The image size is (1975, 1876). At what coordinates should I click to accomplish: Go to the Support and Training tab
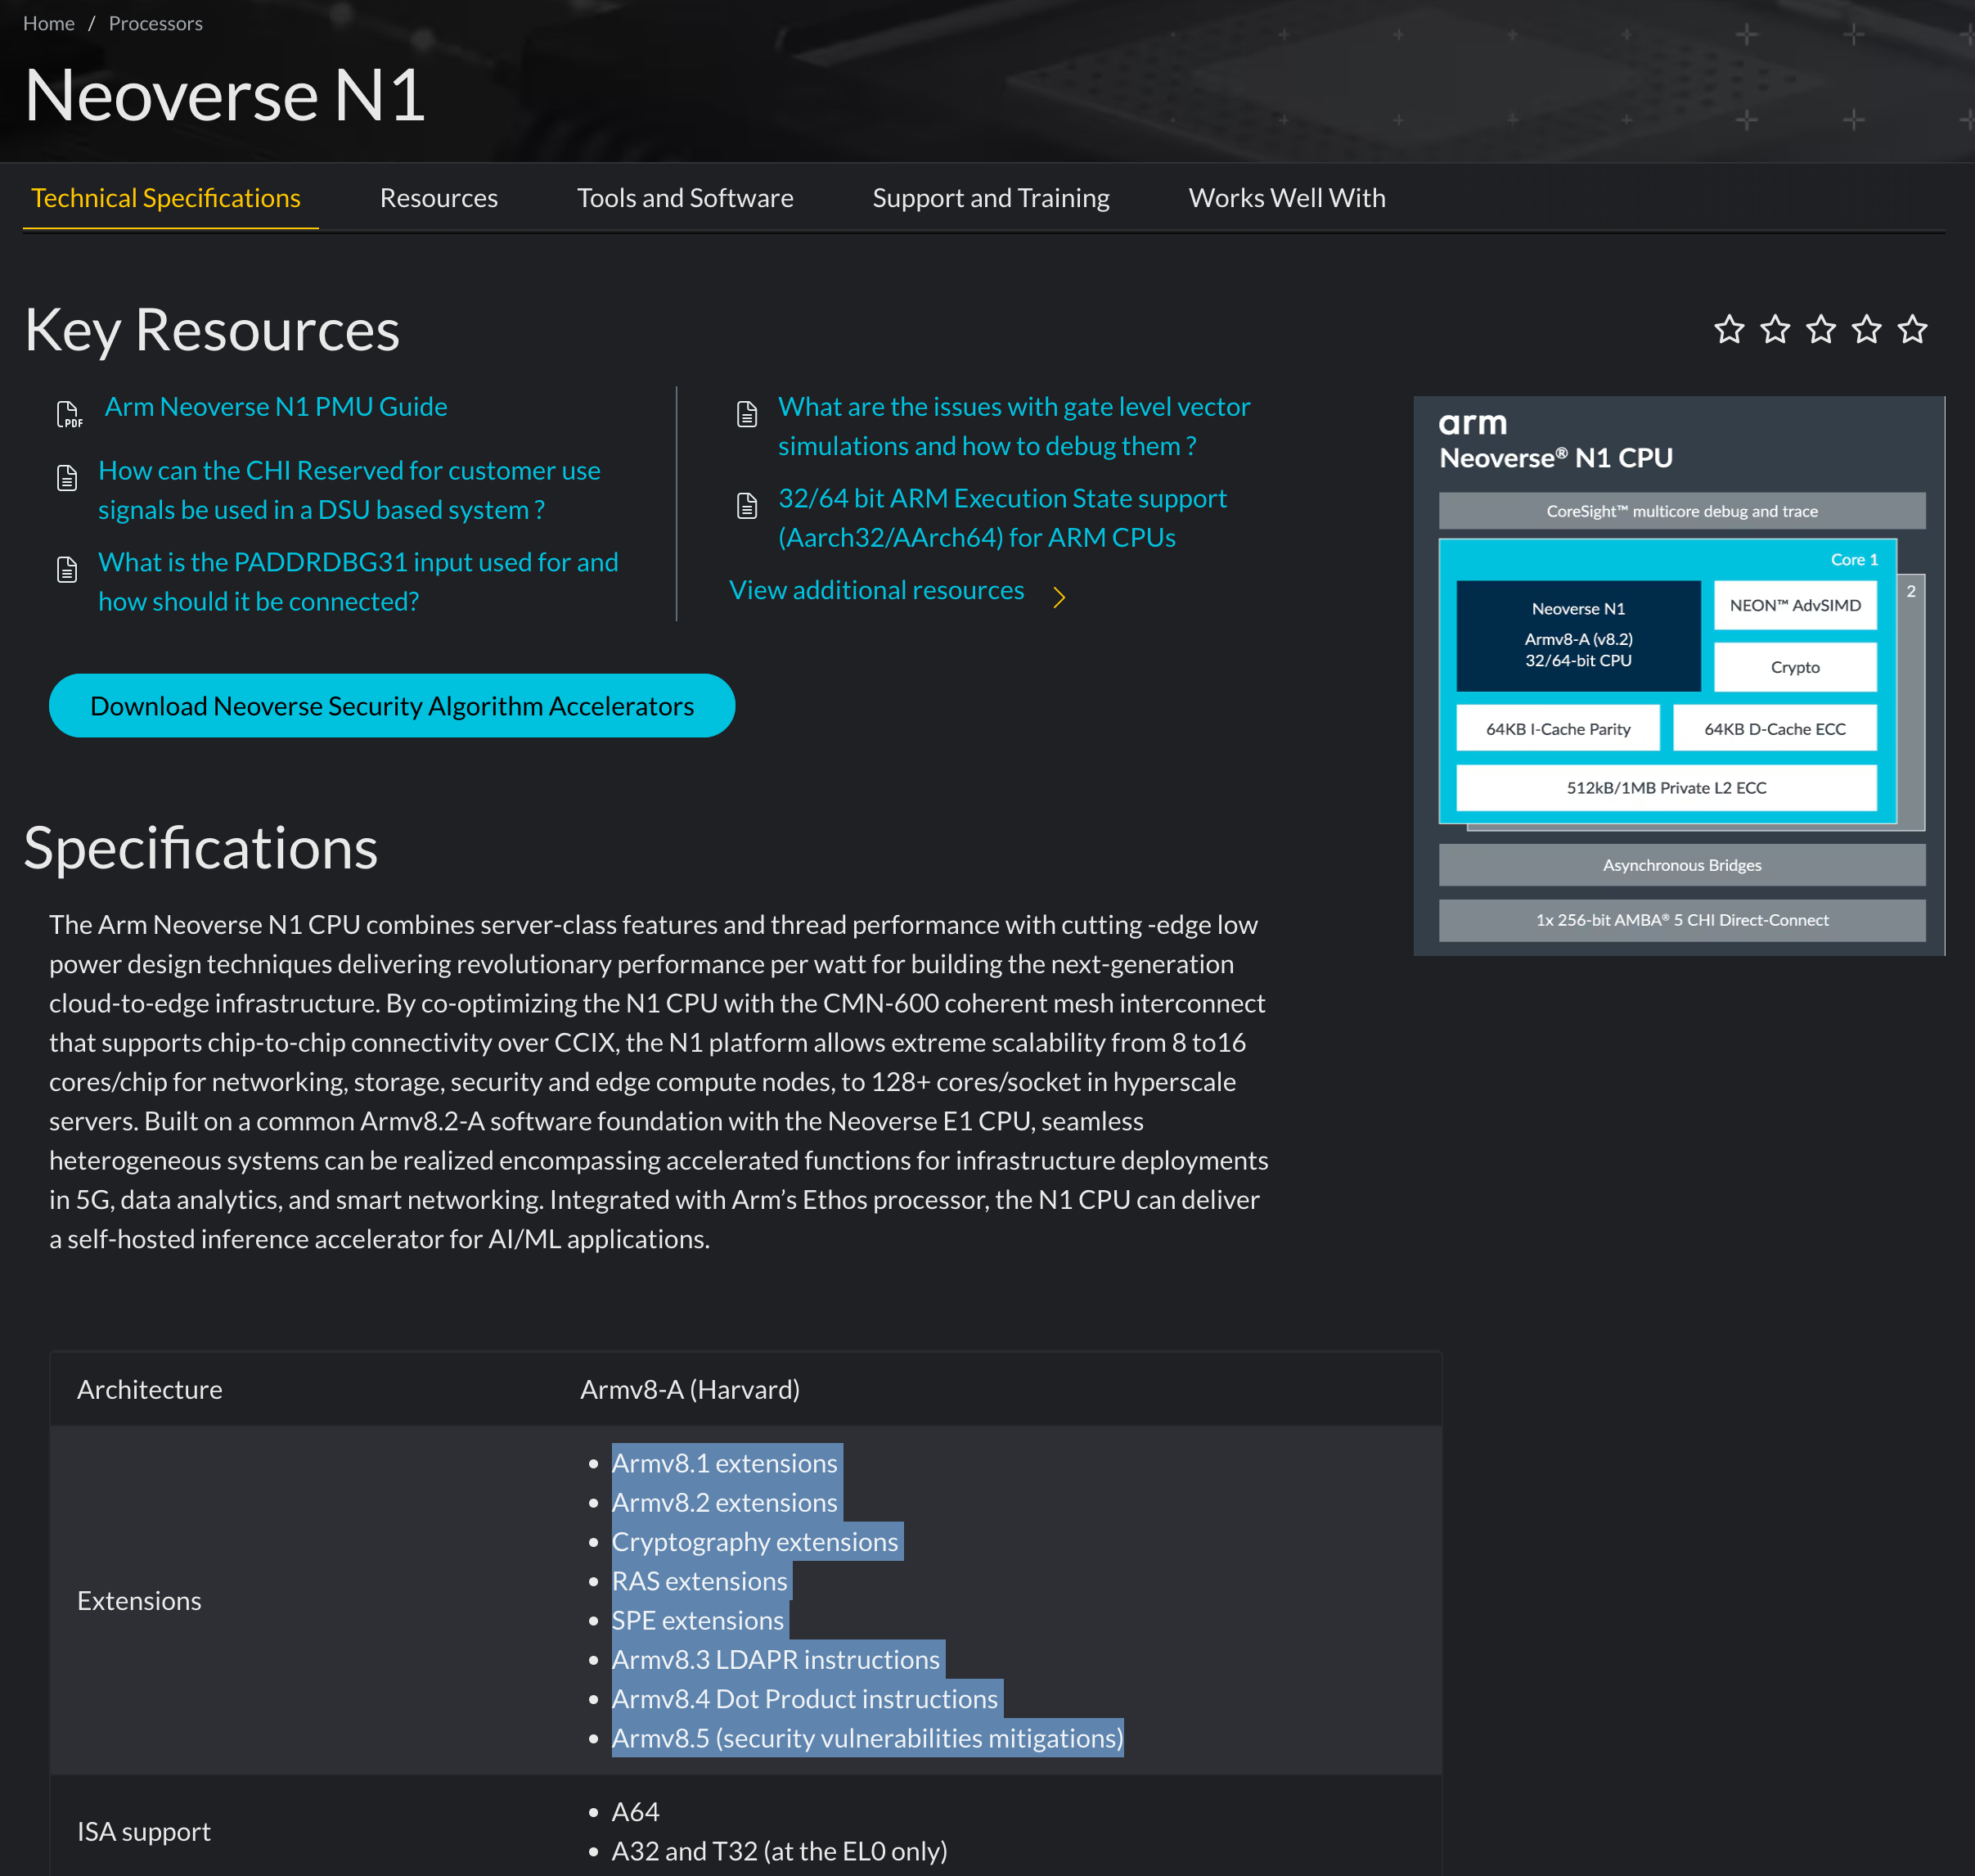(992, 198)
